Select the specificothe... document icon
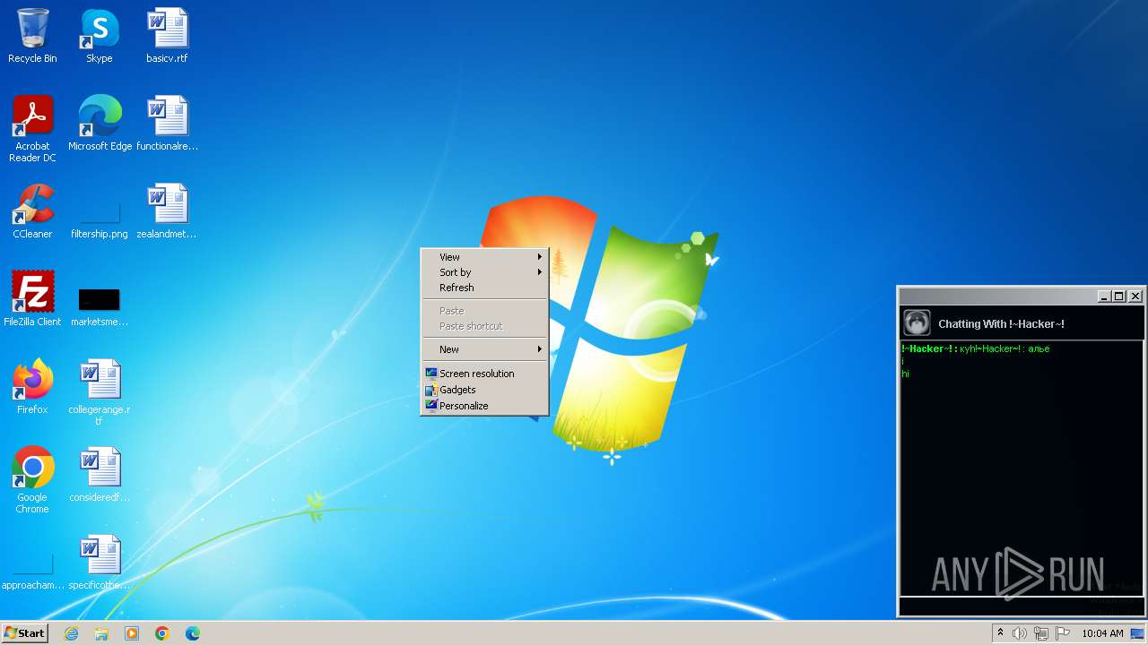The image size is (1148, 645). pos(100,563)
